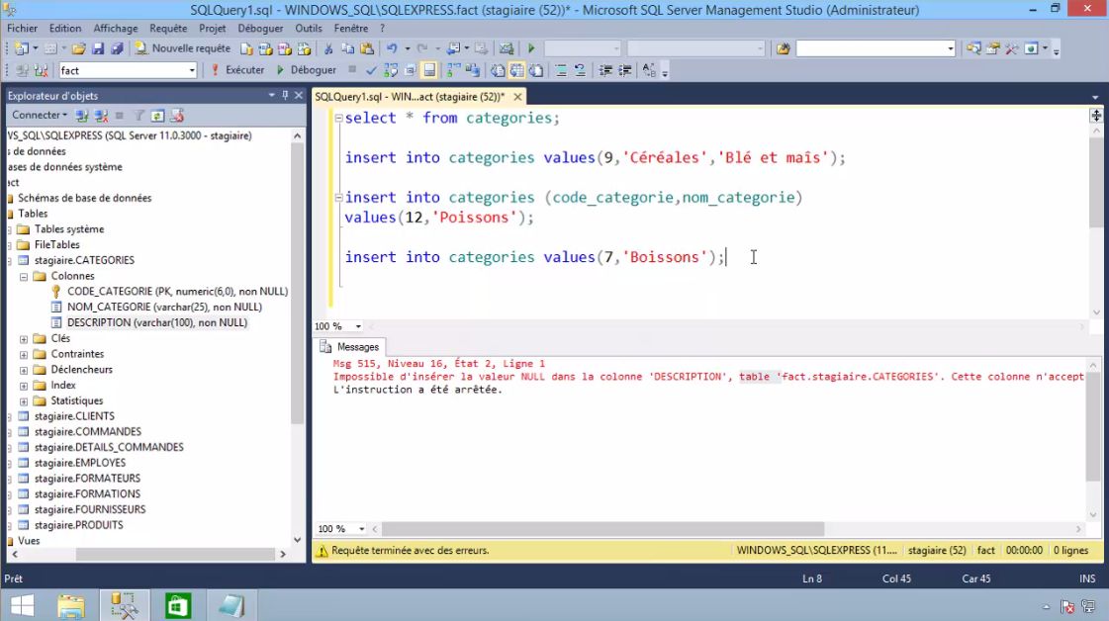The height and width of the screenshot is (621, 1109).
Task: Open the Explorateur d'objets window position arrow
Action: coord(272,95)
